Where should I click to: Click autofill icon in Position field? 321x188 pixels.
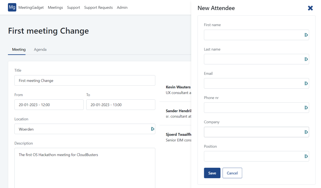tap(306, 156)
